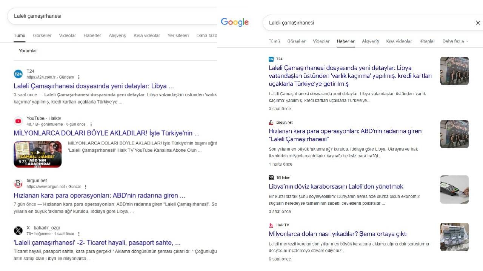Select the Kitaplar tab

point(427,41)
